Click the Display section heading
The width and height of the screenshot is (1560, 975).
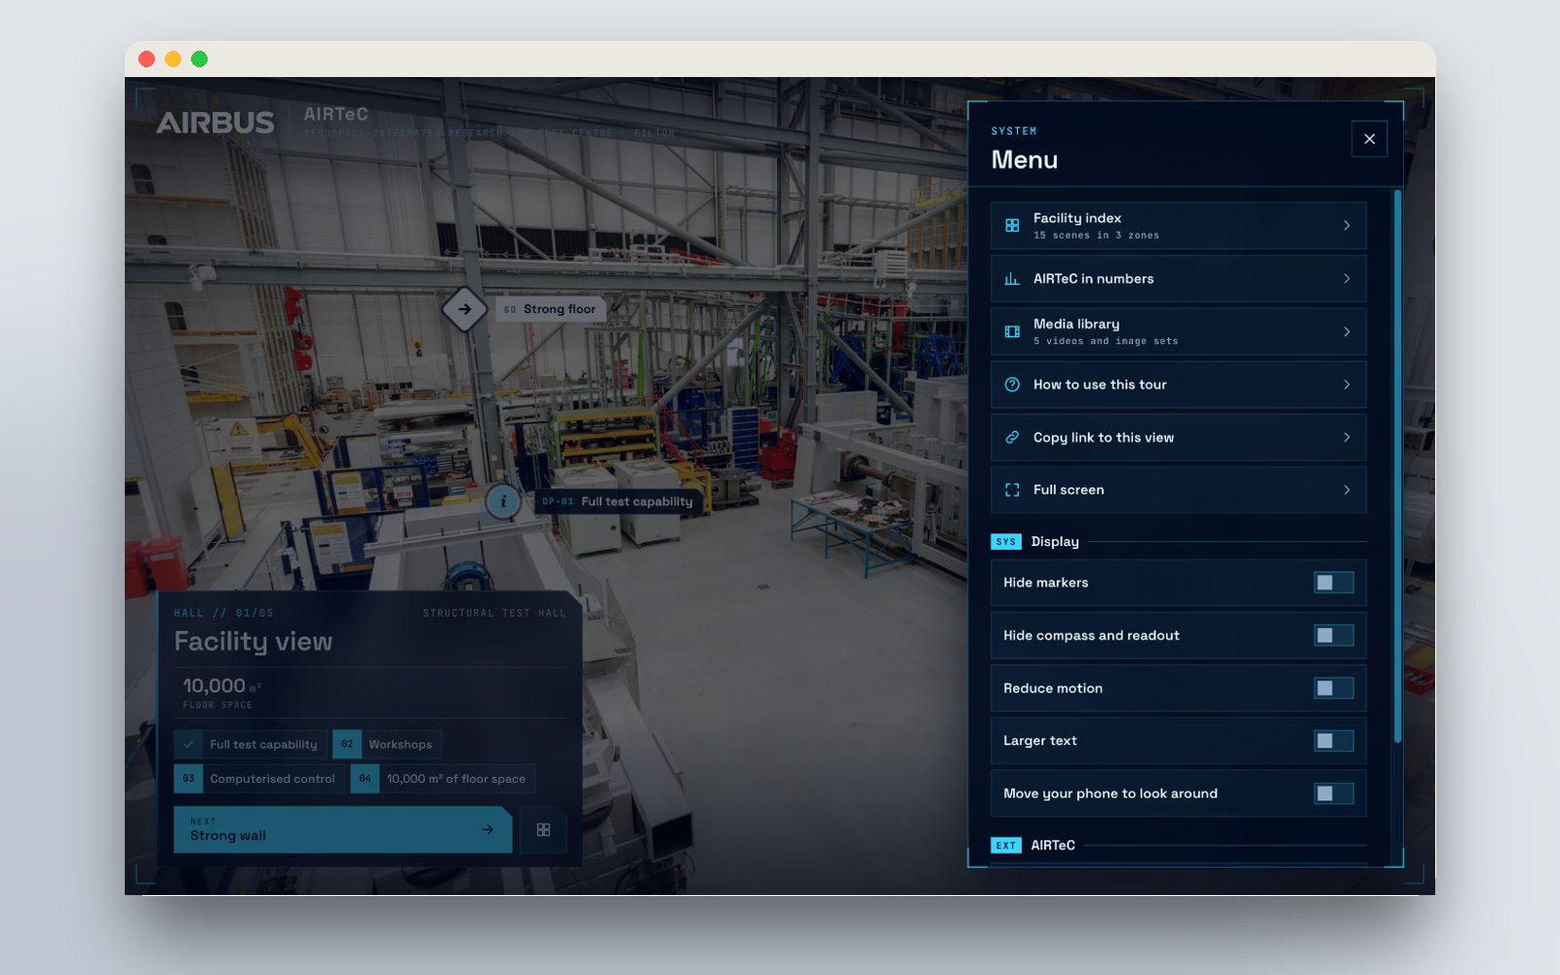[1055, 541]
